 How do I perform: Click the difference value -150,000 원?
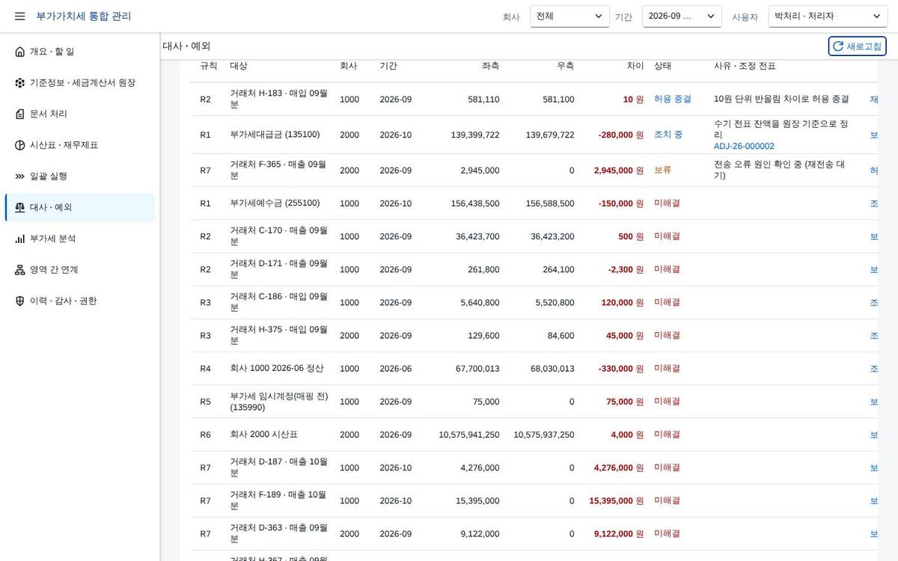[x=621, y=203]
